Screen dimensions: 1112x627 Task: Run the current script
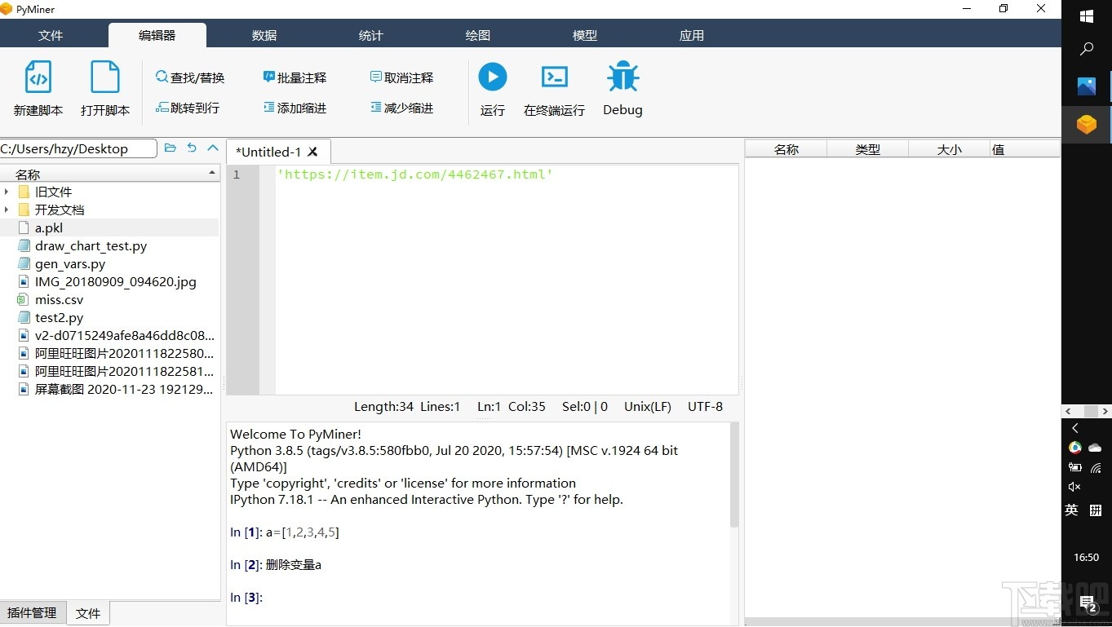[x=492, y=87]
